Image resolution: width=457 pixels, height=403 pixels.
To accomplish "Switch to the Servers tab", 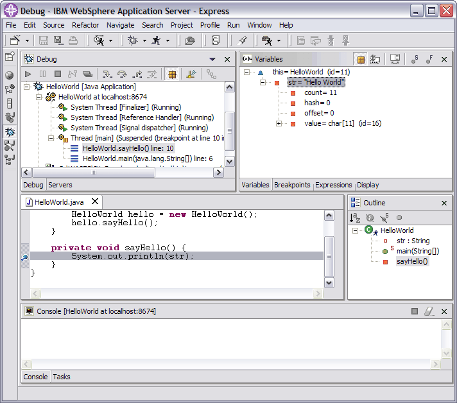I will click(x=60, y=185).
